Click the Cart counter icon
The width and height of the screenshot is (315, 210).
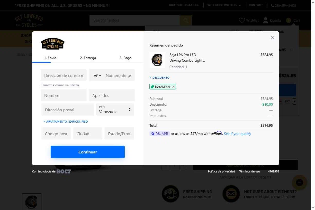pos(289,20)
